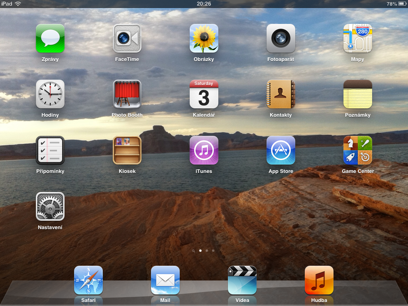Launch FaceTime
This screenshot has width=408, height=306.
pyautogui.click(x=127, y=39)
